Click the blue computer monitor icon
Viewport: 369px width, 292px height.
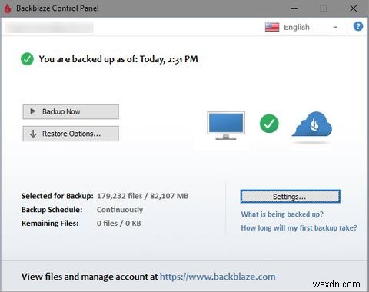tap(226, 125)
